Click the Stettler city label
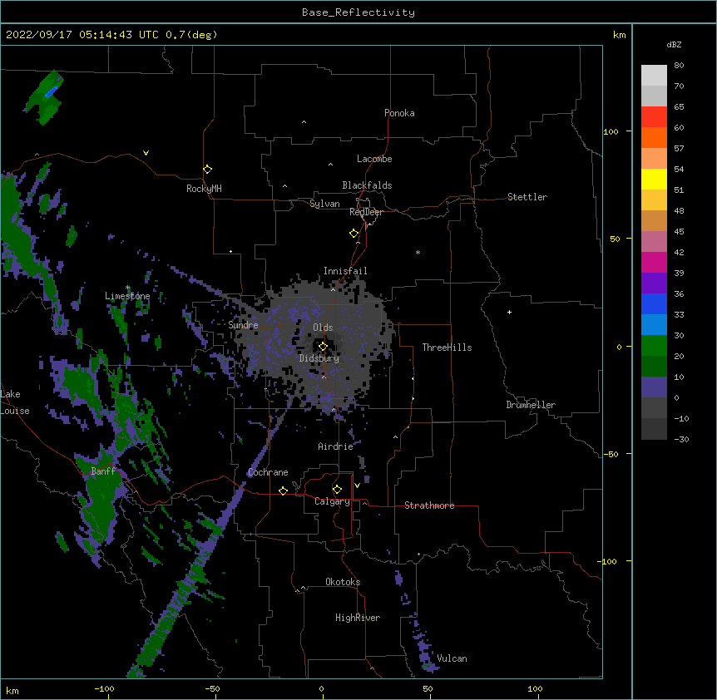Screen dimensions: 717x700 [x=527, y=197]
